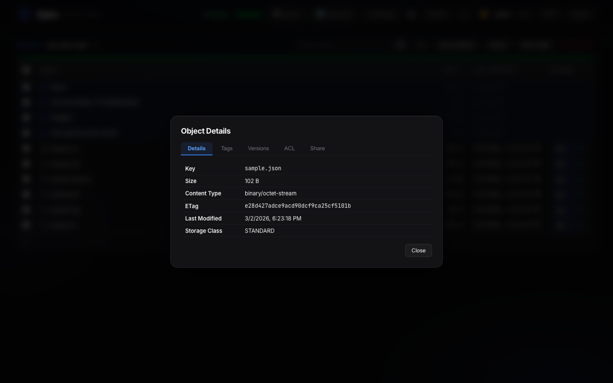This screenshot has width=613, height=383.
Task: Click the app logo in the top-left corner
Action: (25, 14)
